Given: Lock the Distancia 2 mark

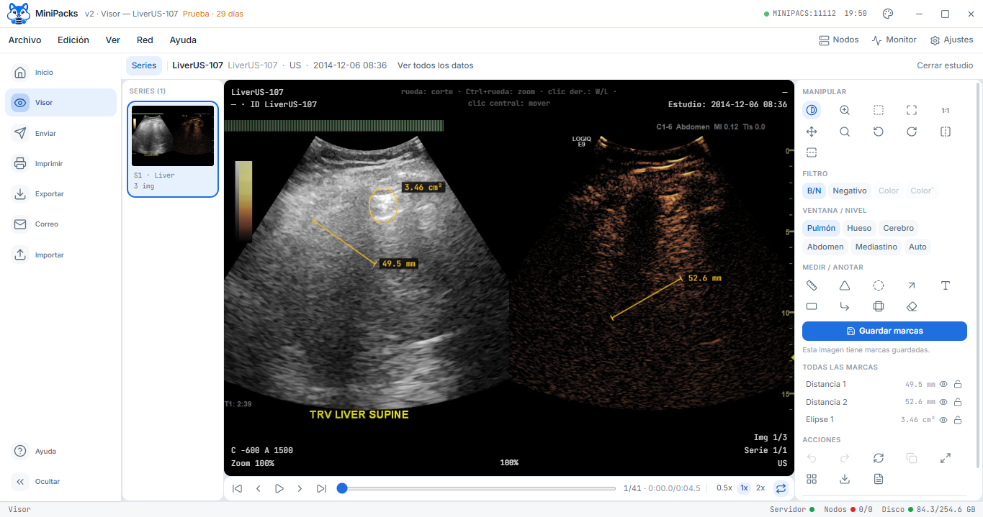Looking at the screenshot, I should tap(958, 402).
